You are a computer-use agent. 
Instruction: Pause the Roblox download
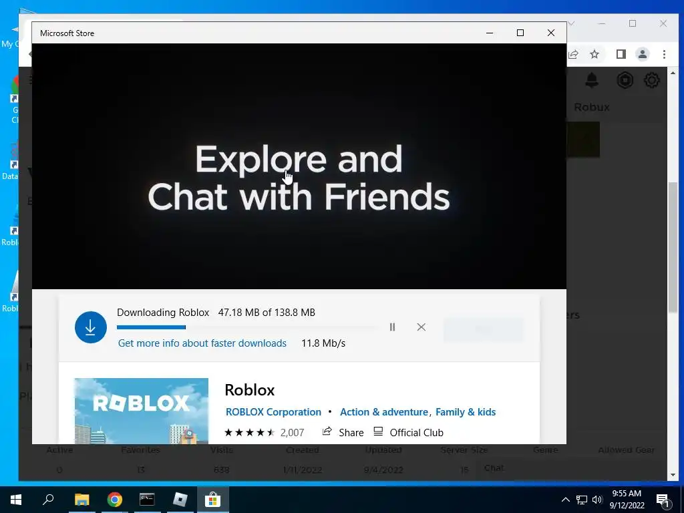point(392,327)
